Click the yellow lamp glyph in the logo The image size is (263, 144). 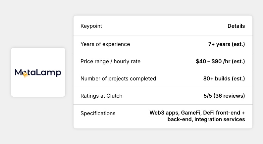pos(26,75)
